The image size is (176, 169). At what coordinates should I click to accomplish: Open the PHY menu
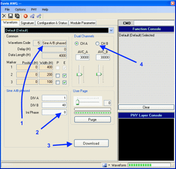[x=34, y=10]
